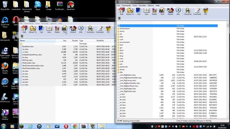Screen dimensions: 230x129
Task: Open Wizard in ModLoader WinRAR window
Action: pyautogui.click(x=73, y=29)
